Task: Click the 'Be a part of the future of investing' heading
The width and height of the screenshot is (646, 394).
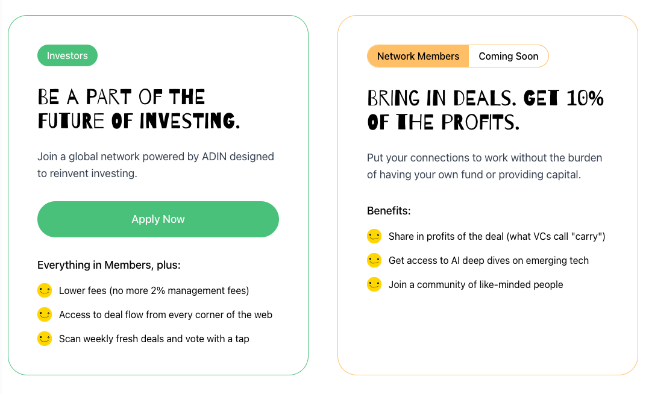Action: coord(139,109)
